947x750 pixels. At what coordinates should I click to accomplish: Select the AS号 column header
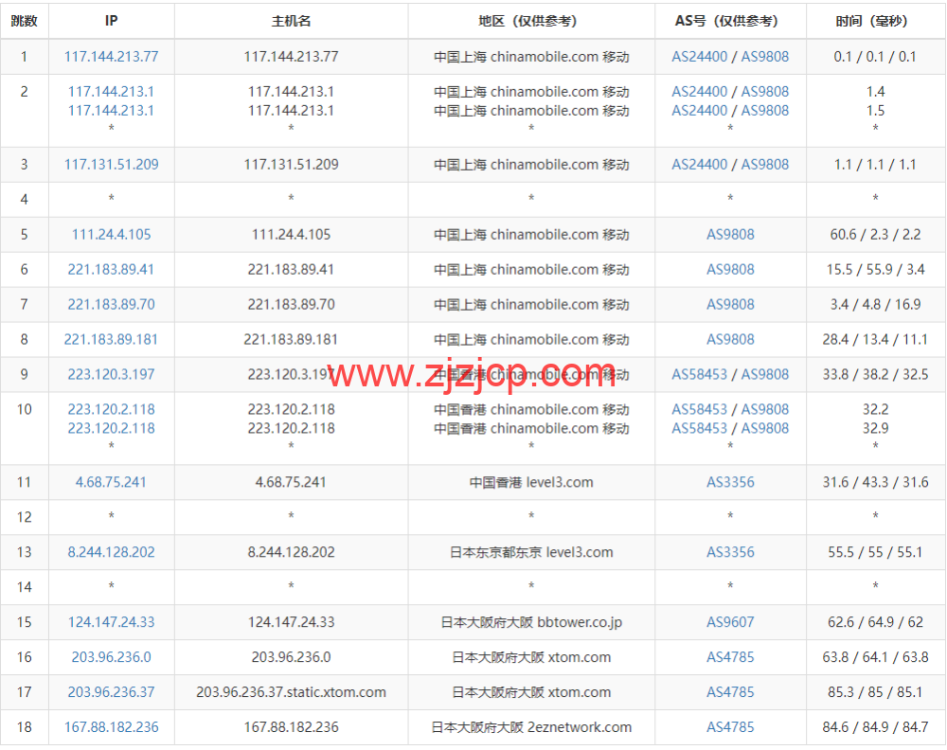pyautogui.click(x=730, y=21)
